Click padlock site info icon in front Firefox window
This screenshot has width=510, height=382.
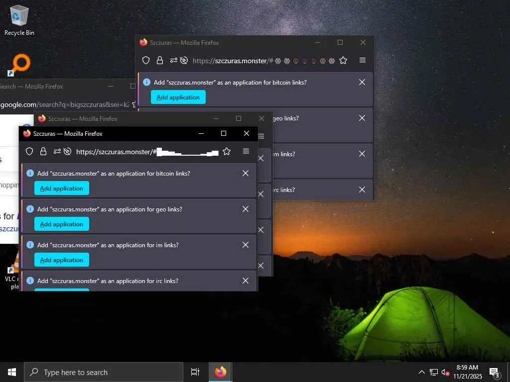[x=43, y=151]
